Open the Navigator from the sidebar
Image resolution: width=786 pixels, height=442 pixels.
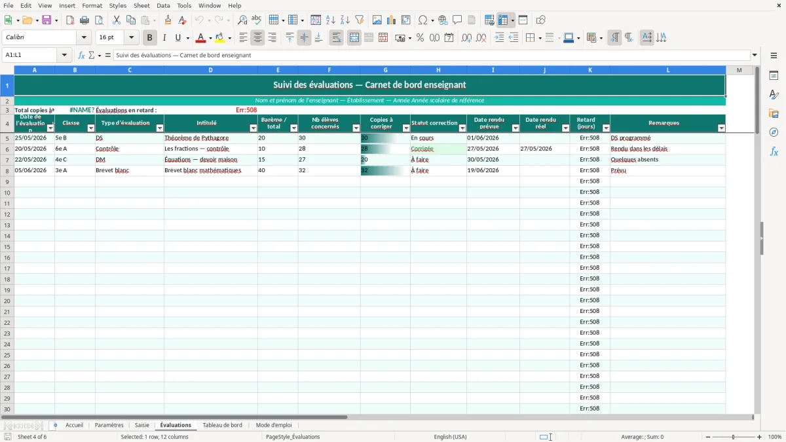click(x=774, y=132)
